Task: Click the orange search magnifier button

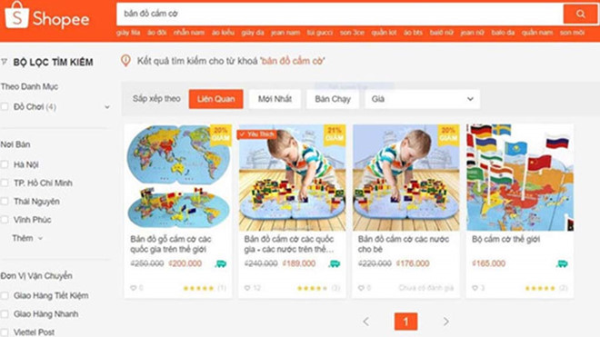Action: coord(580,15)
